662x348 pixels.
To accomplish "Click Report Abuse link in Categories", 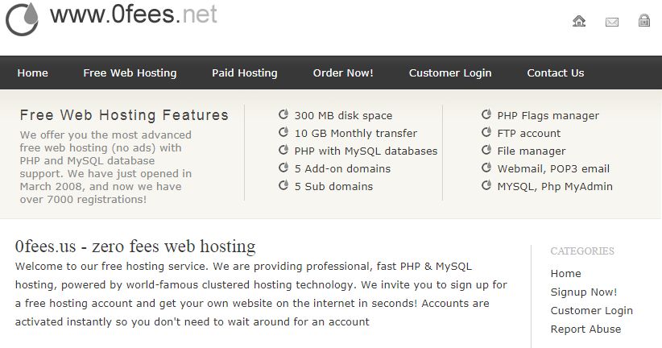I will click(585, 329).
